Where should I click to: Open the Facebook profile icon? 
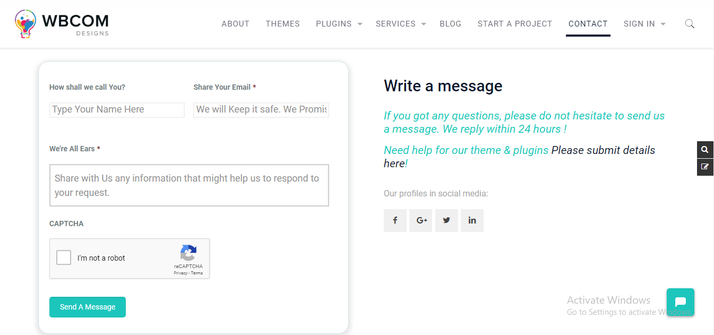click(x=395, y=220)
